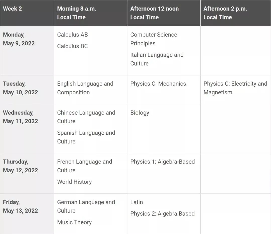This screenshot has width=271, height=234.
Task: Click the Biology exam entry
Action: (x=140, y=113)
